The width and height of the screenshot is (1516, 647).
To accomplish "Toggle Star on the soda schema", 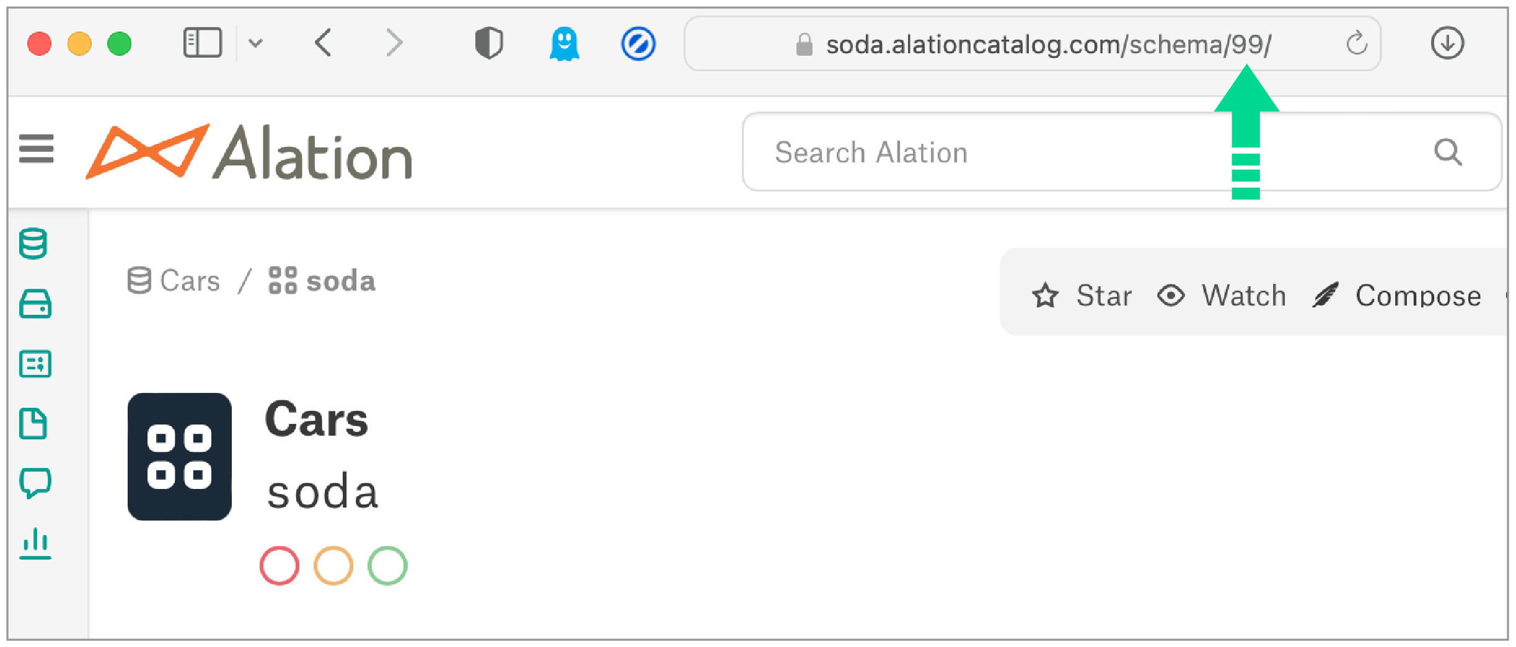I will [1082, 295].
